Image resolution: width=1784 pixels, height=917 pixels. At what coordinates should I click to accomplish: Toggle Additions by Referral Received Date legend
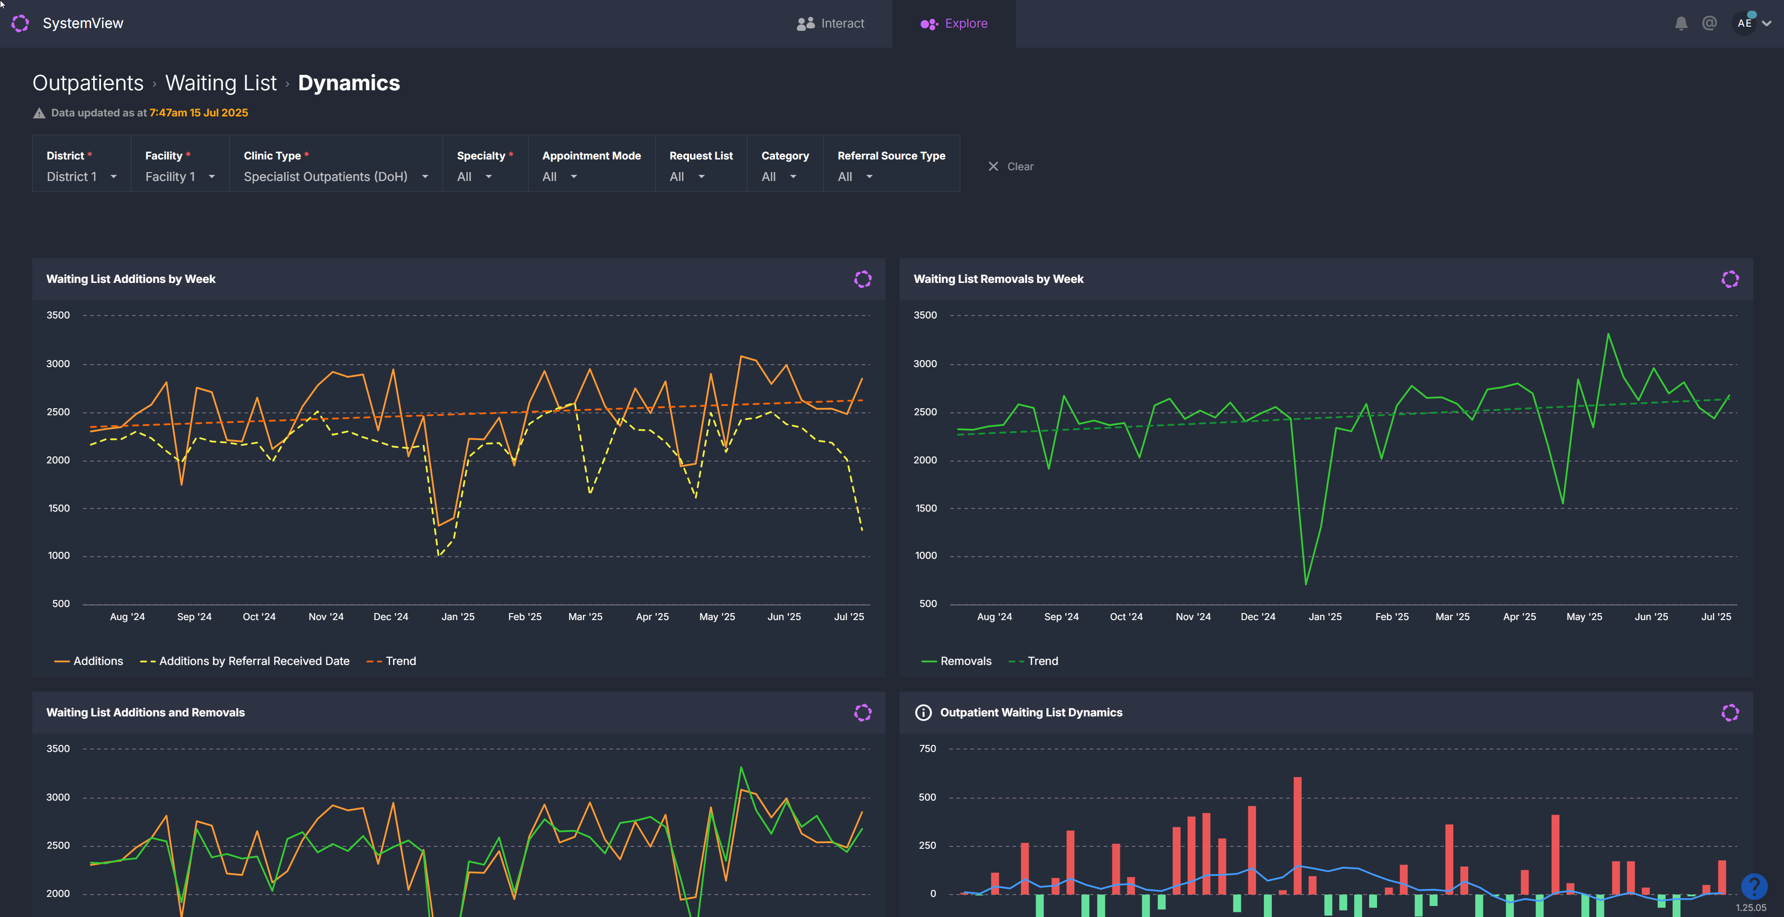[x=245, y=661]
